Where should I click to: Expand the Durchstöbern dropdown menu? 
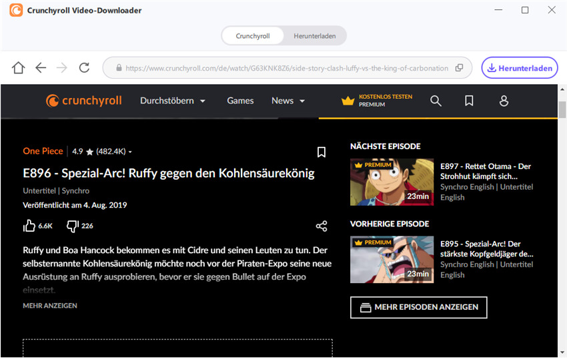click(x=173, y=101)
